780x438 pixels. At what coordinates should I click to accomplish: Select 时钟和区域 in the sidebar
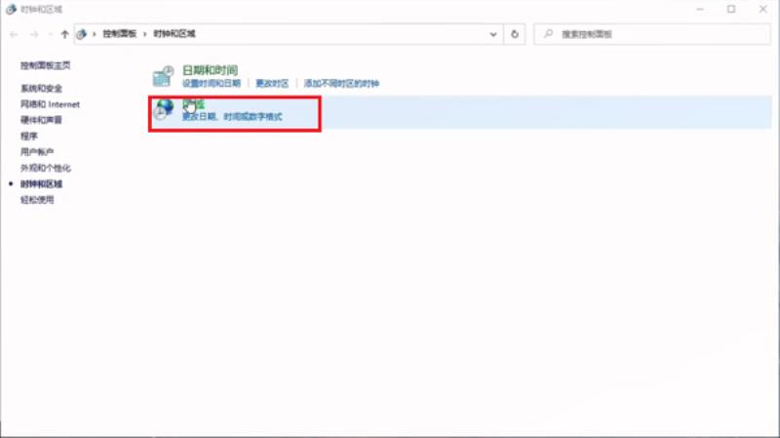coord(41,184)
